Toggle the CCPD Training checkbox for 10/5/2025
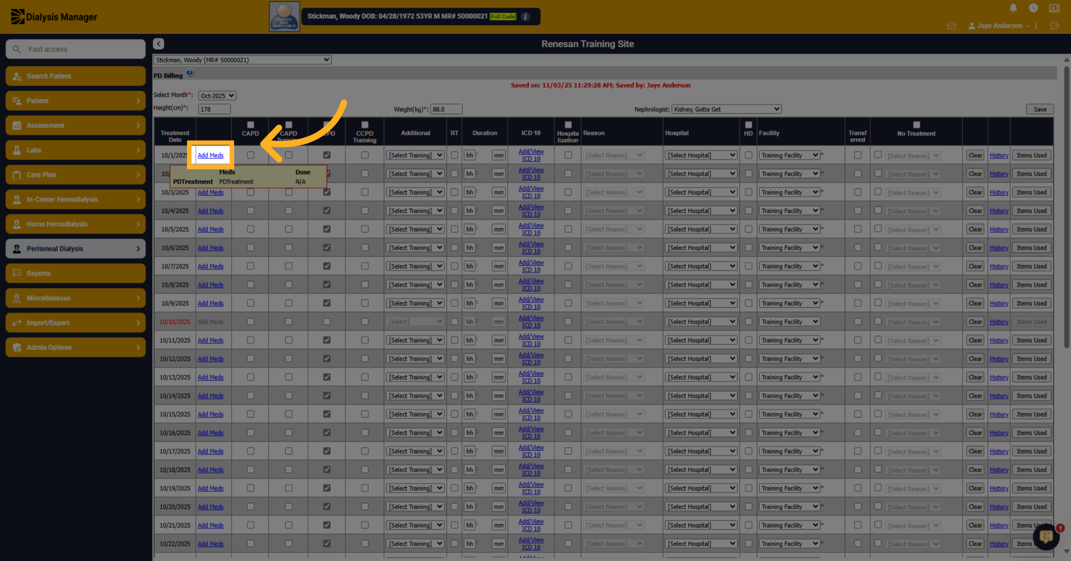This screenshot has width=1071, height=561. tap(365, 229)
